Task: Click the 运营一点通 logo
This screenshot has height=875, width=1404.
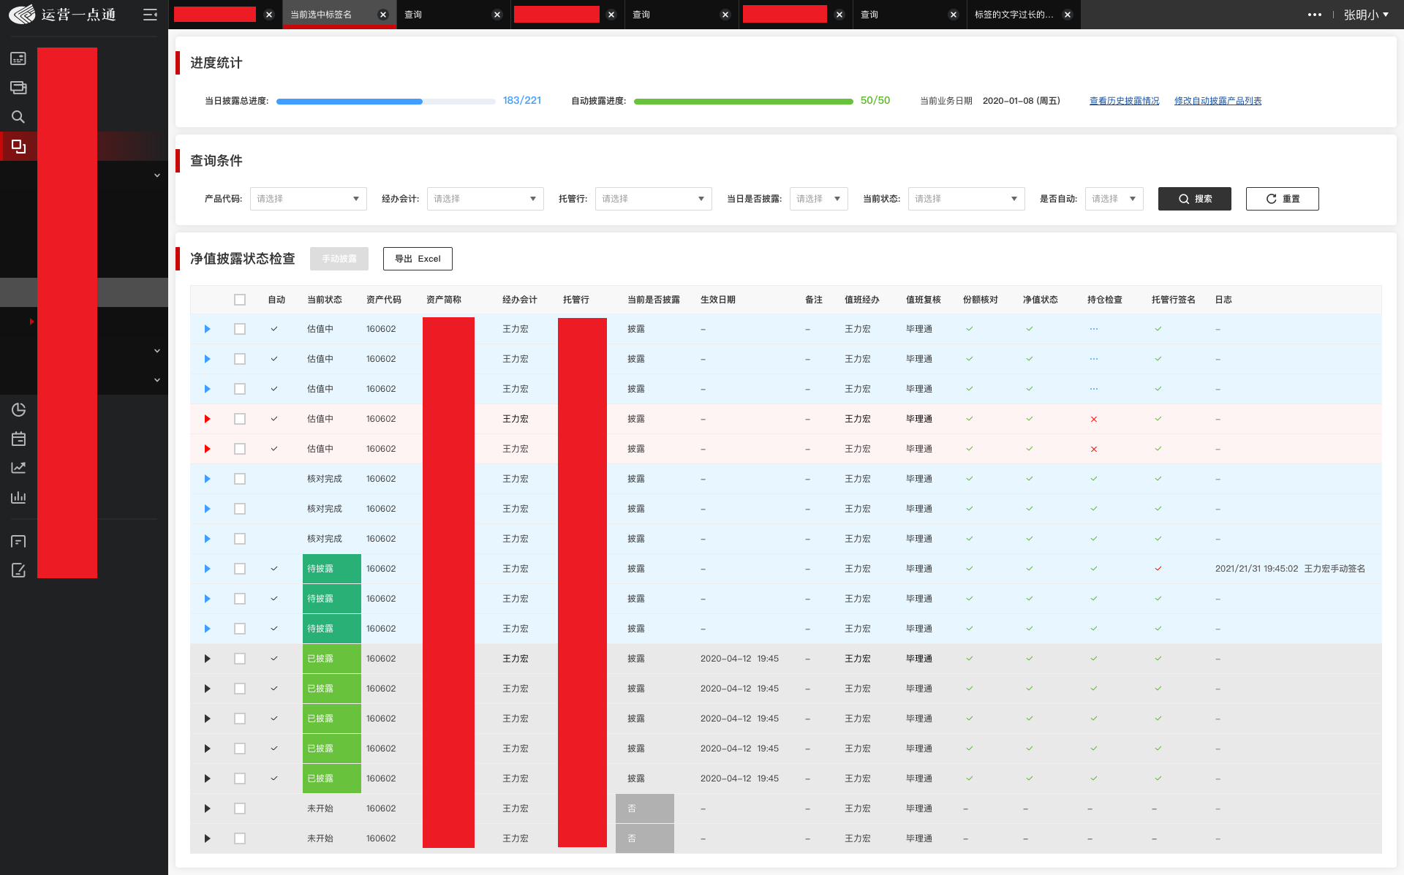Action: pyautogui.click(x=62, y=15)
